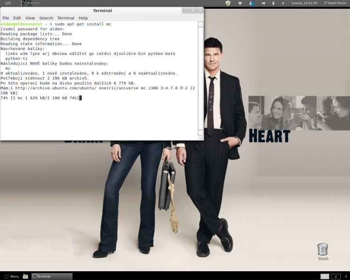Open the volume speaker indicator
Image resolution: width=350 pixels, height=280 pixels.
pyautogui.click(x=263, y=3)
